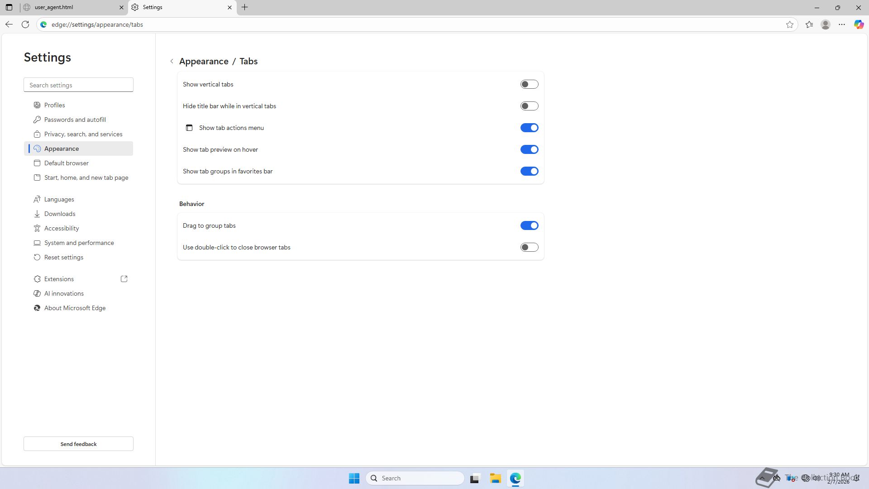Open File Explorer from taskbar

coord(495,478)
